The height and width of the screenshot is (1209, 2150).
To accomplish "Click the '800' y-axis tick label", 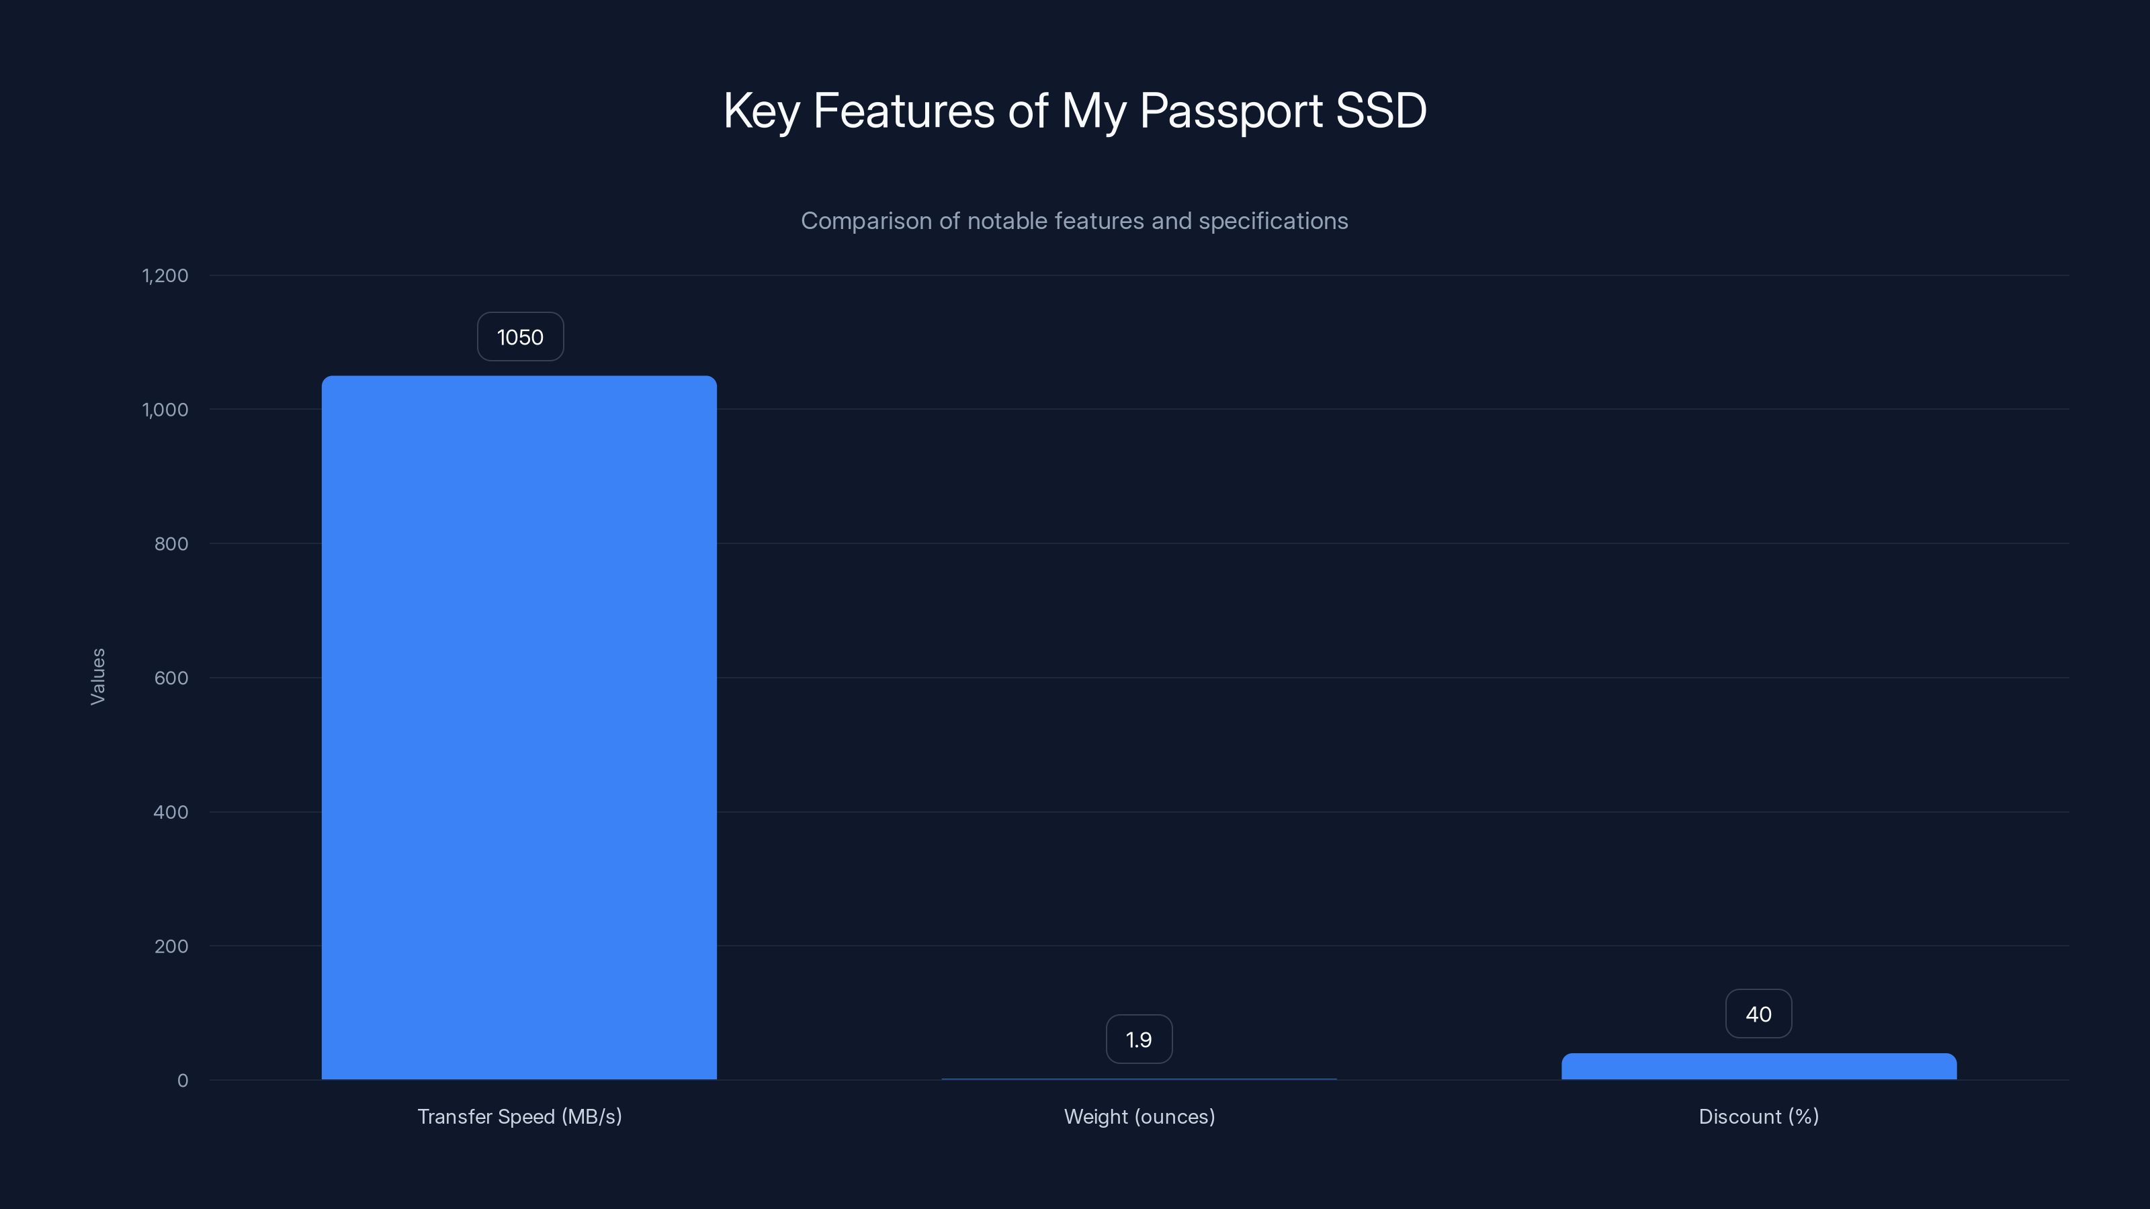I will [x=171, y=544].
